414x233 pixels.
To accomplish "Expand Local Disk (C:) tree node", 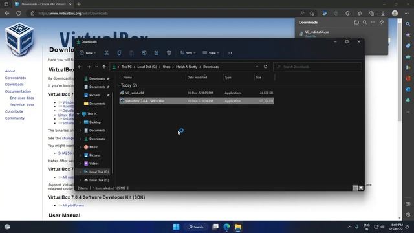I will [x=80, y=172].
